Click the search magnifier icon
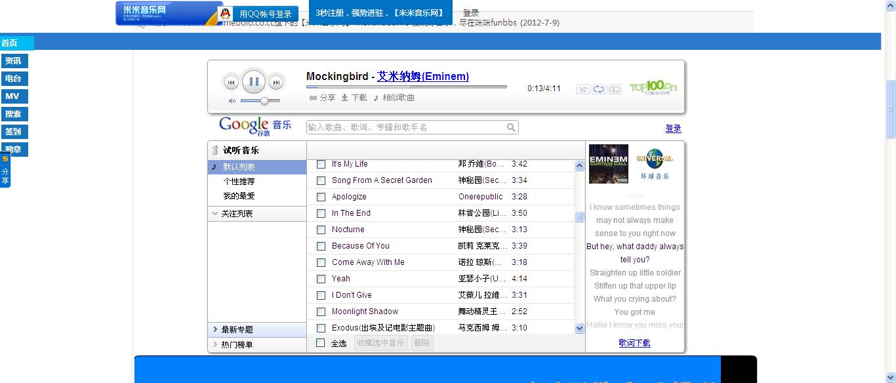 click(x=511, y=127)
